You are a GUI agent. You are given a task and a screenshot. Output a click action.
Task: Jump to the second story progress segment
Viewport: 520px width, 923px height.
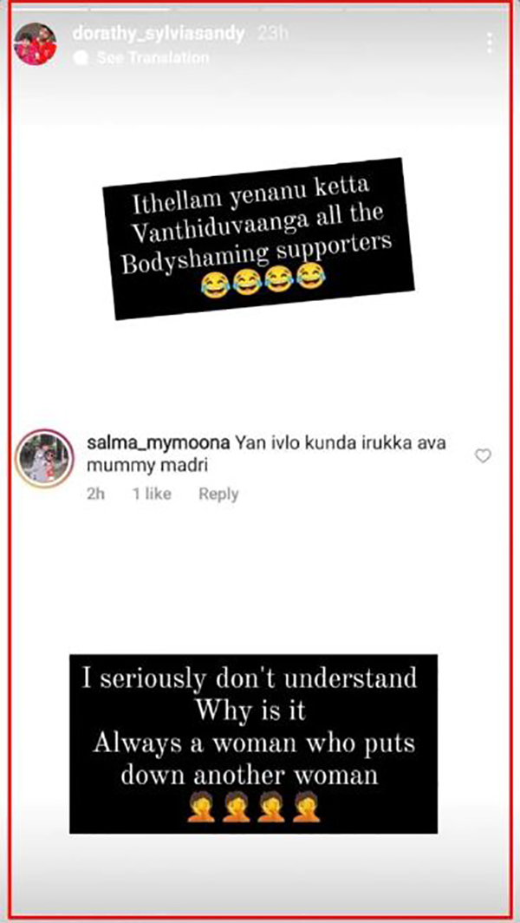tap(129, 9)
